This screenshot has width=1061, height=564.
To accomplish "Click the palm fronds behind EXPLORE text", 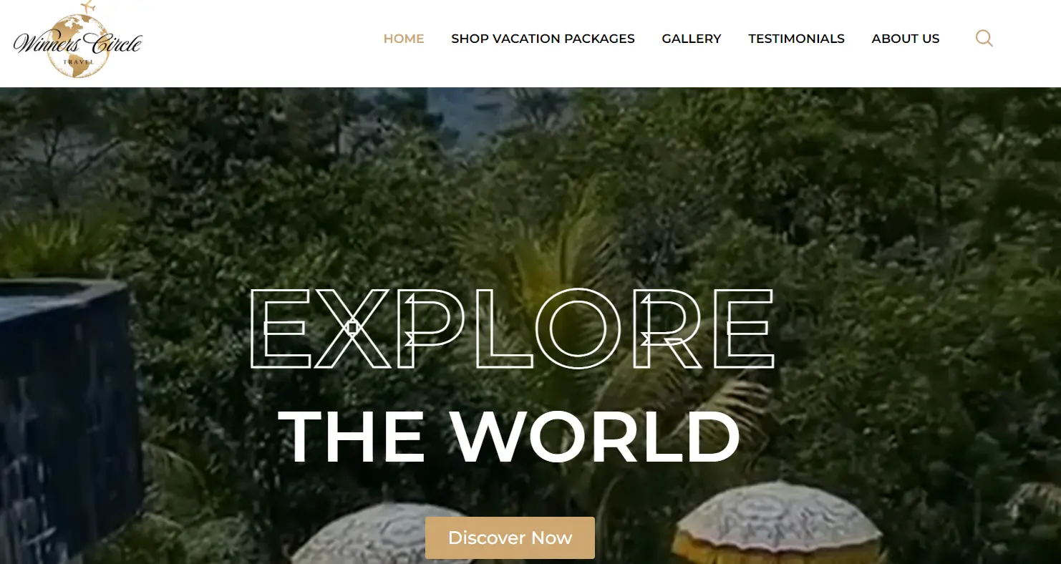I will pos(544,251).
